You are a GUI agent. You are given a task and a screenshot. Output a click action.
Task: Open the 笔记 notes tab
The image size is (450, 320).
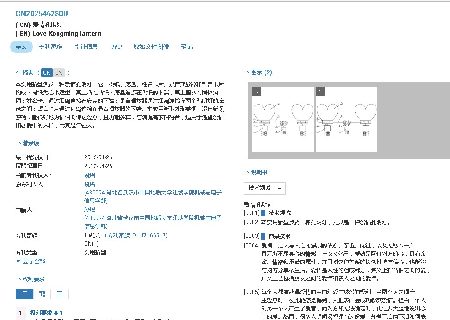click(186, 47)
